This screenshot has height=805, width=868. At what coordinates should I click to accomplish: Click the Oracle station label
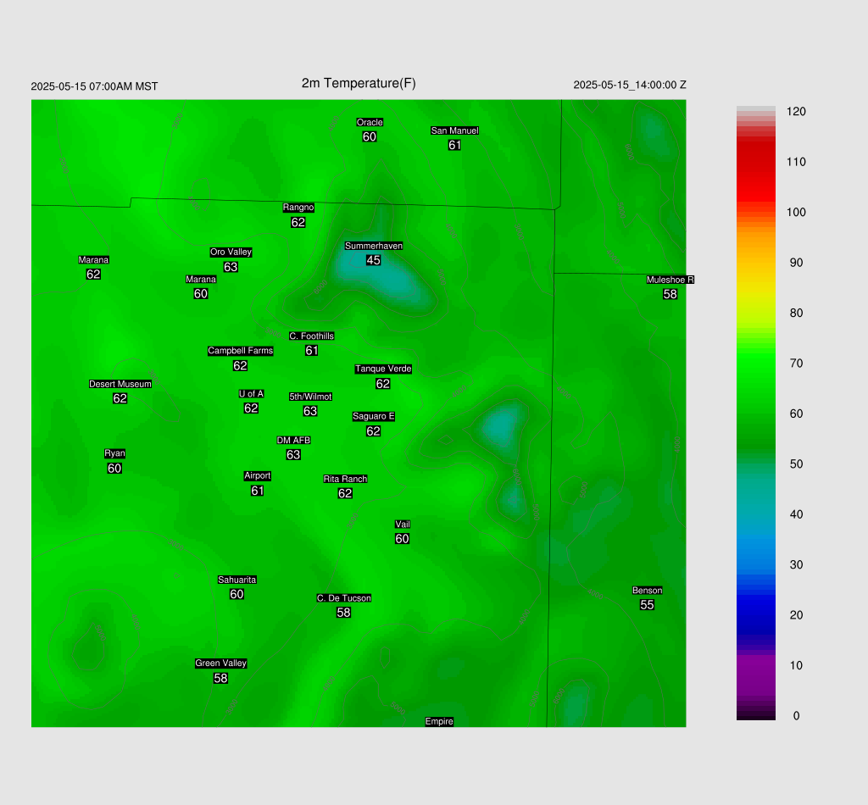(x=370, y=122)
